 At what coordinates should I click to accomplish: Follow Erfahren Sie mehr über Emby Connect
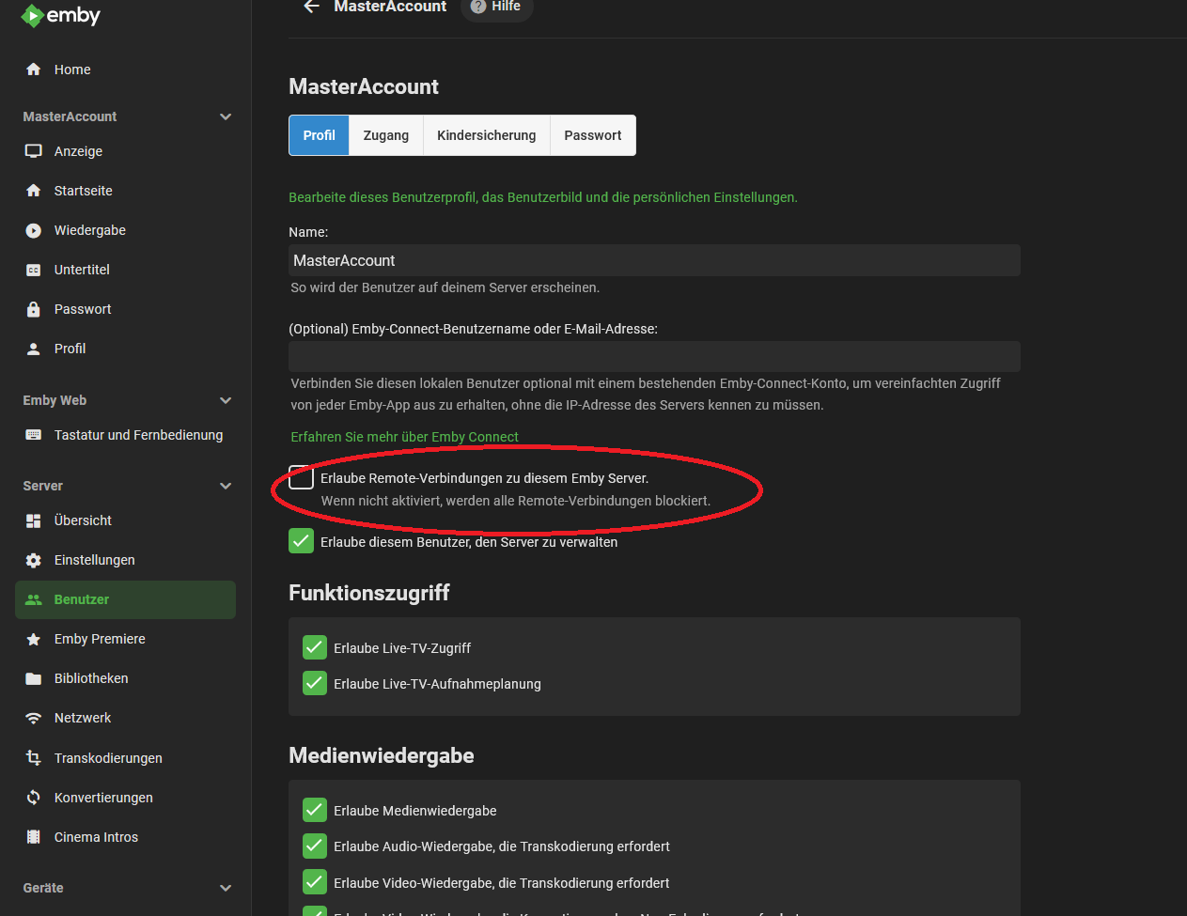(404, 437)
